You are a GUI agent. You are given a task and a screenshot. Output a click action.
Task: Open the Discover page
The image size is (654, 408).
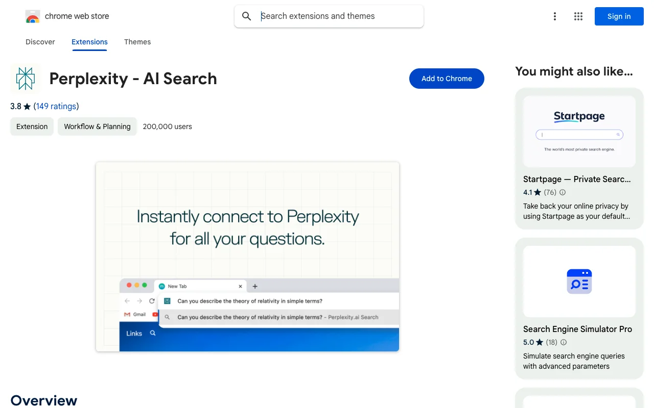click(40, 42)
